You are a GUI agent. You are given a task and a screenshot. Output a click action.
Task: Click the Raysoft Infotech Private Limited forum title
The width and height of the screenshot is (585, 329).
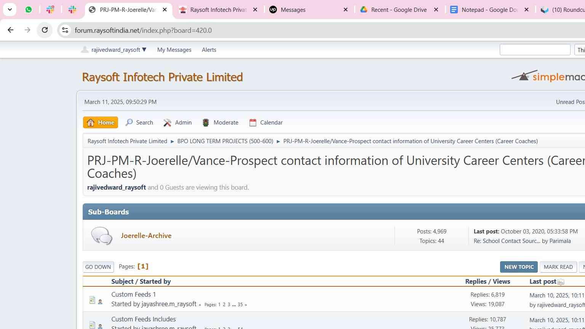[x=163, y=77]
